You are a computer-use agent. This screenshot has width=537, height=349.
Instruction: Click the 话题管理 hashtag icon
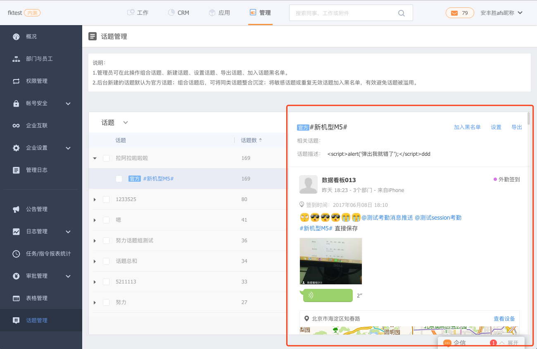point(16,321)
